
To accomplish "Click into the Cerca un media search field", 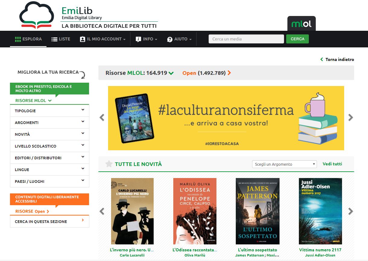I will point(246,39).
